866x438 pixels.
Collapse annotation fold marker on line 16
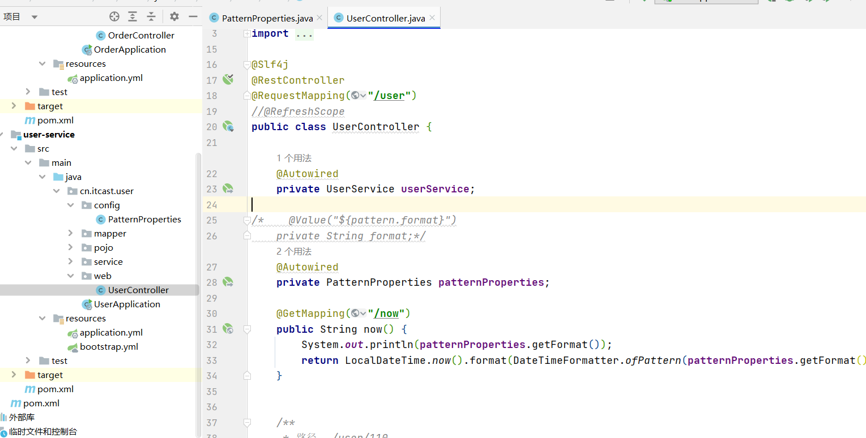tap(247, 65)
